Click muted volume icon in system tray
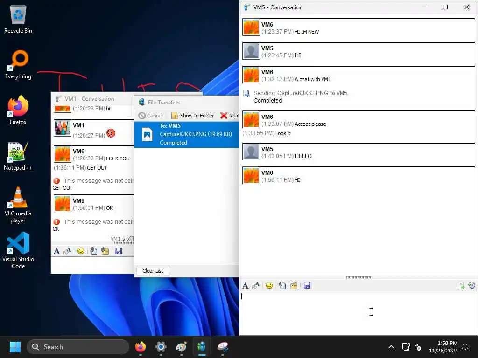 point(418,347)
